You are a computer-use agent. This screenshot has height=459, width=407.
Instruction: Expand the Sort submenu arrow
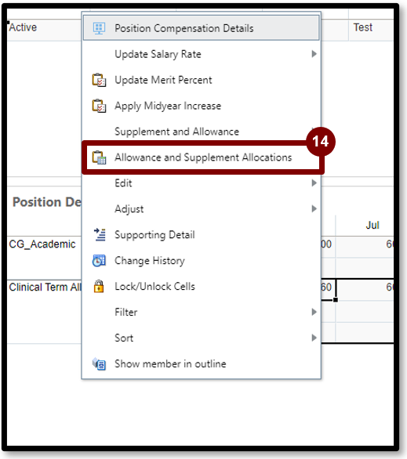[314, 338]
